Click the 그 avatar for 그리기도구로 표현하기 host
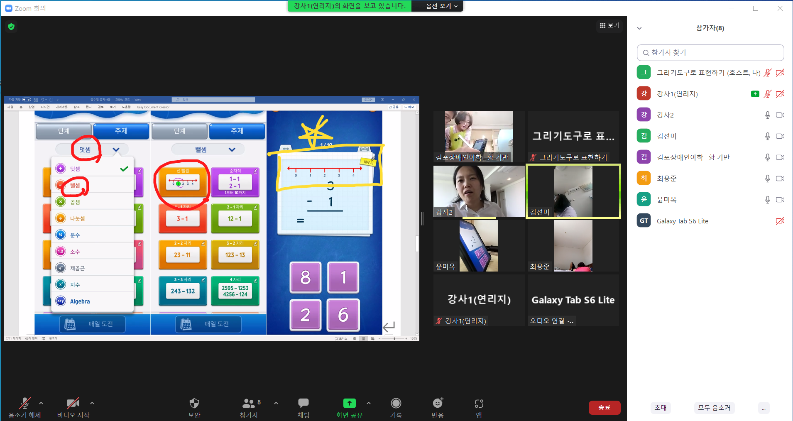The image size is (793, 421). (x=644, y=72)
